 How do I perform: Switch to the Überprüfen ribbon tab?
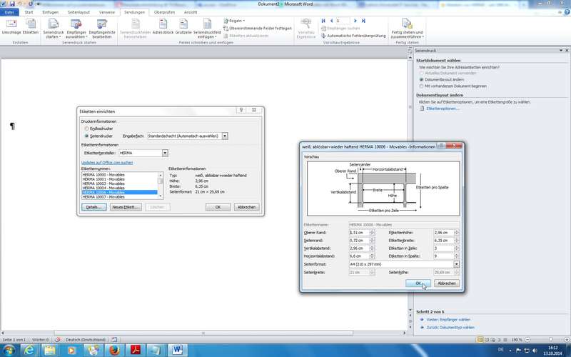(164, 12)
